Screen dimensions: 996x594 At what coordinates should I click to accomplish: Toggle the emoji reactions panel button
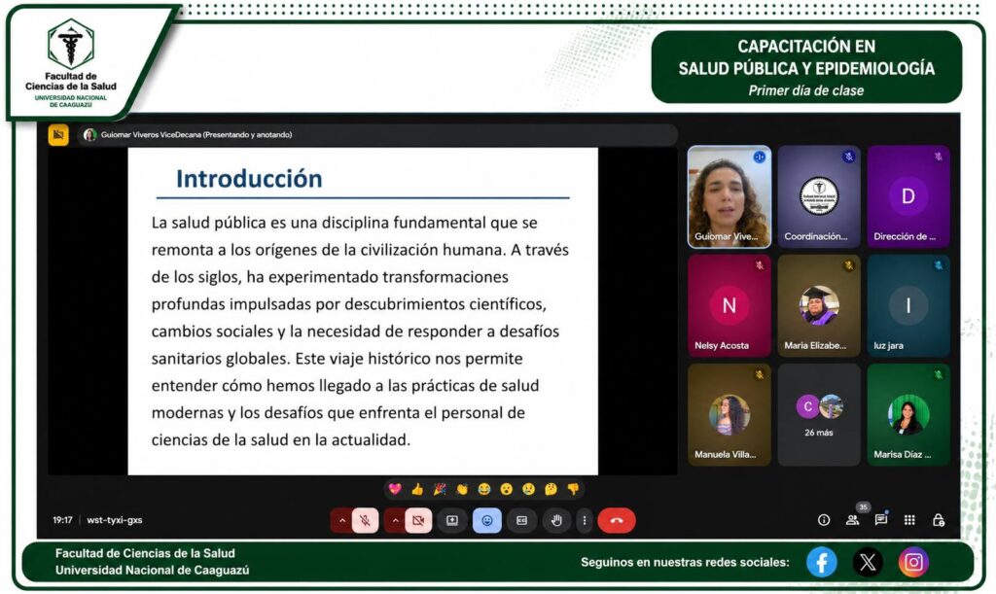coord(487,520)
